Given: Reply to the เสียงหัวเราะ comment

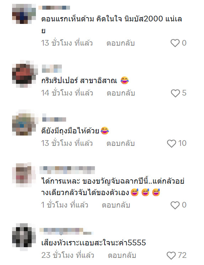Looking at the screenshot, I should pos(122,255).
